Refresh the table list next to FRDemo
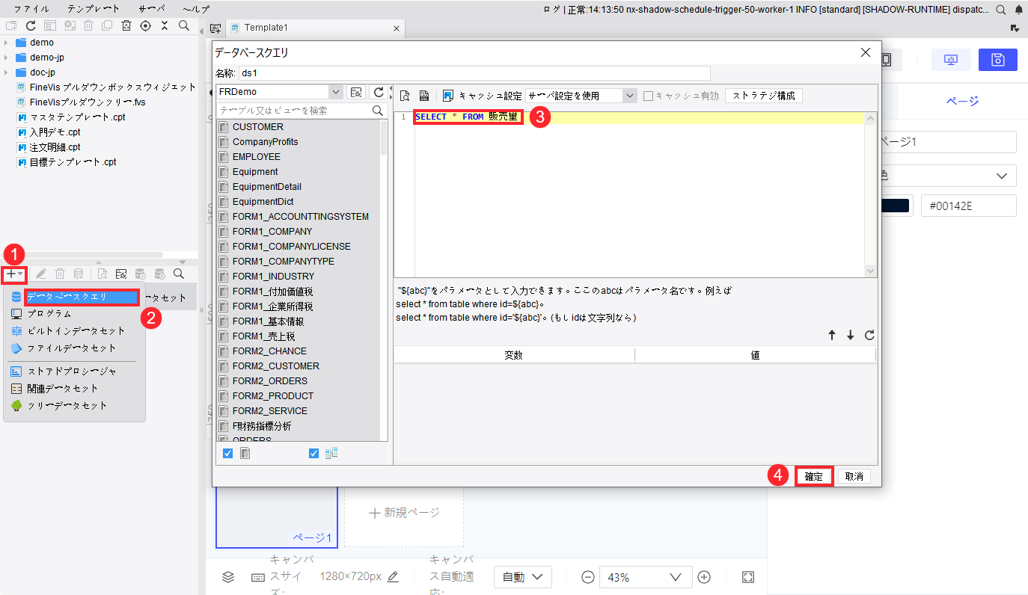The width and height of the screenshot is (1028, 595). coord(379,92)
